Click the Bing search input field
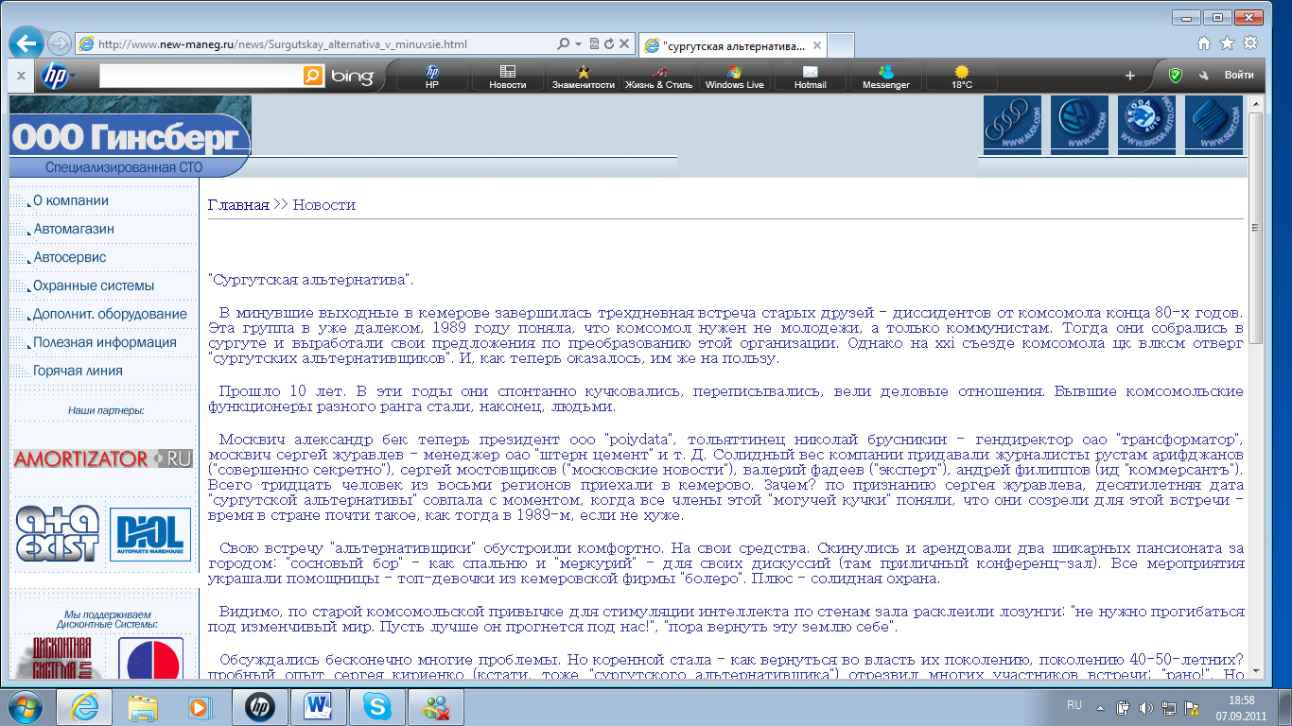Screen dimensions: 1292x726 (201, 76)
